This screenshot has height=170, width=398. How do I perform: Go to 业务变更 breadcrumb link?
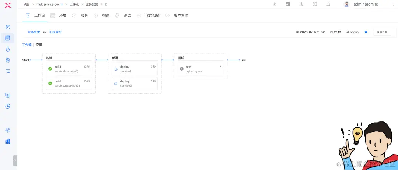[x=92, y=4]
